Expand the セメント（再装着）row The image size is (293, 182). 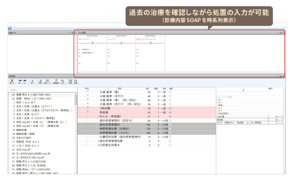(98, 116)
